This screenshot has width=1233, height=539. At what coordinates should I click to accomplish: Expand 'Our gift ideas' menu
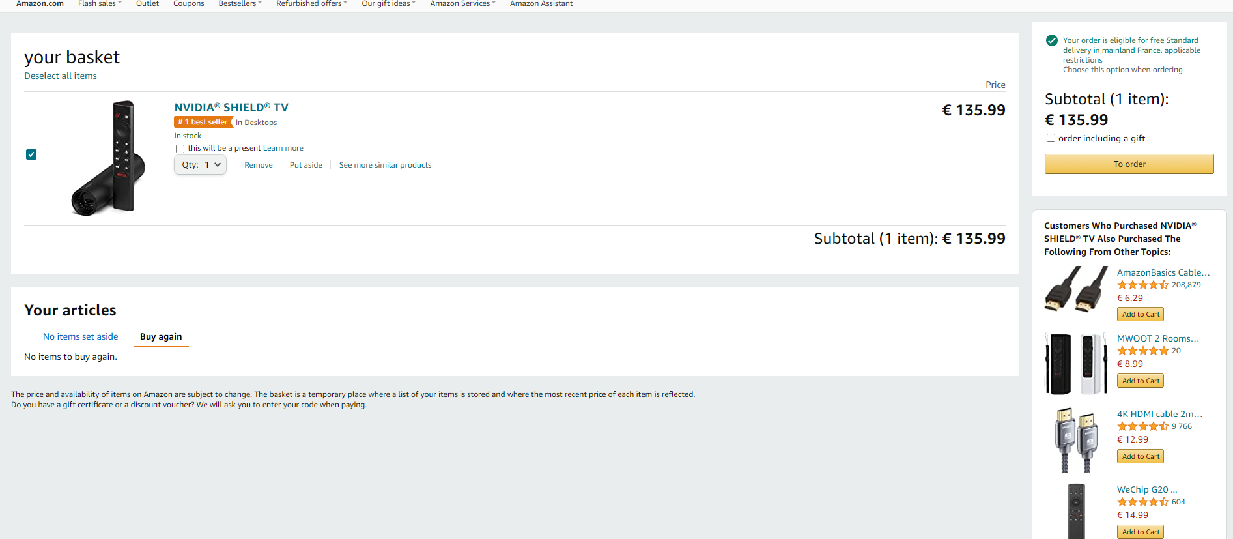pyautogui.click(x=388, y=4)
